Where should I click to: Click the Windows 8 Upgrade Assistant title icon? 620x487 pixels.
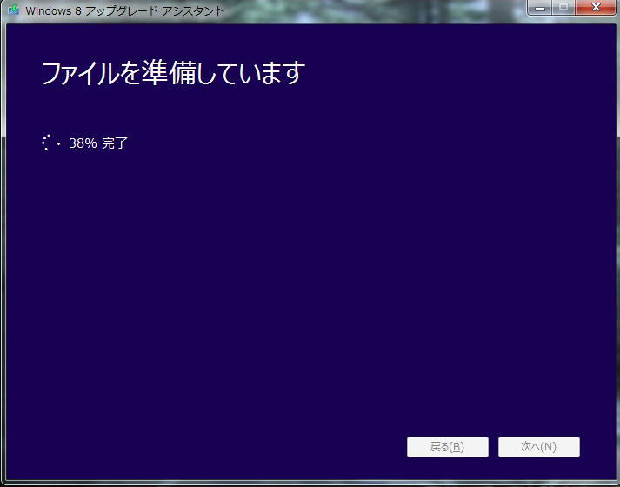click(13, 10)
